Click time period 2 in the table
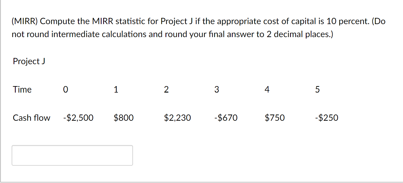 click(166, 90)
